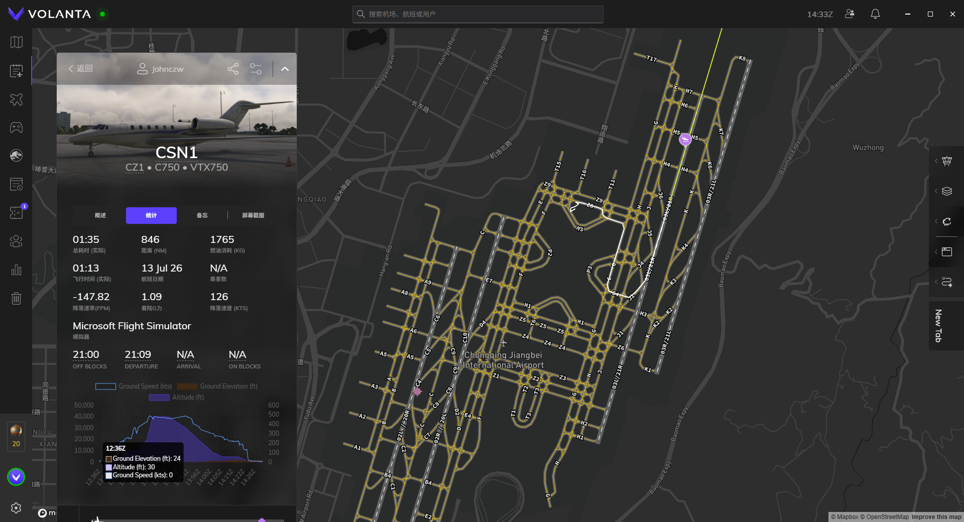The height and width of the screenshot is (522, 964).
Task: Toggle the Altitude (ft) chart legend
Action: click(x=177, y=398)
